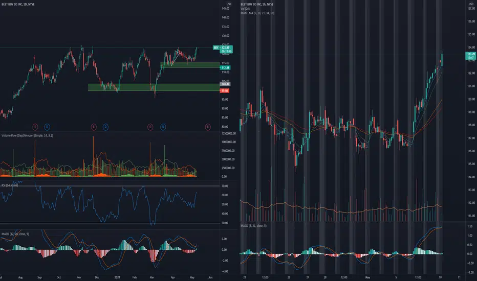Click the dividend D marker near December
477x281 pixels.
[105, 127]
